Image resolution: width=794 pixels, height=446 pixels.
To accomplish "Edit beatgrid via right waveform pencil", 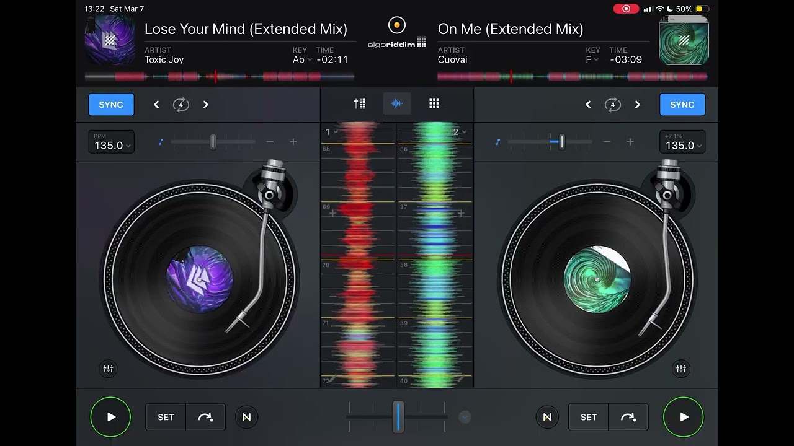I will 461,378.
